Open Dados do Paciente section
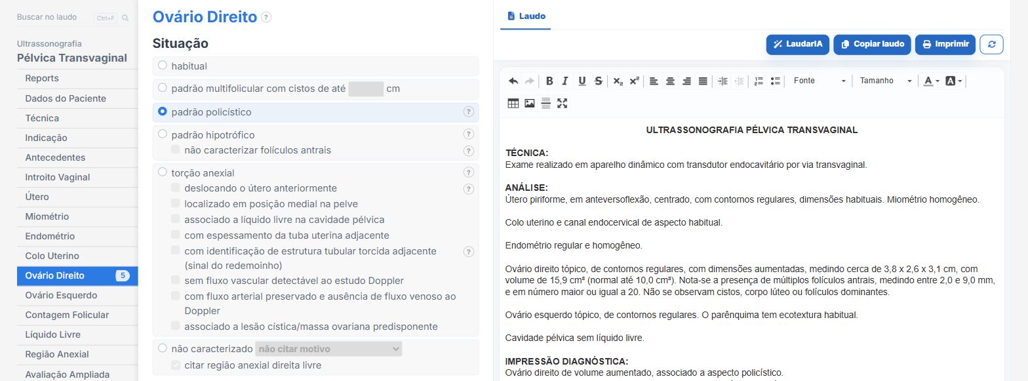 coord(77,98)
